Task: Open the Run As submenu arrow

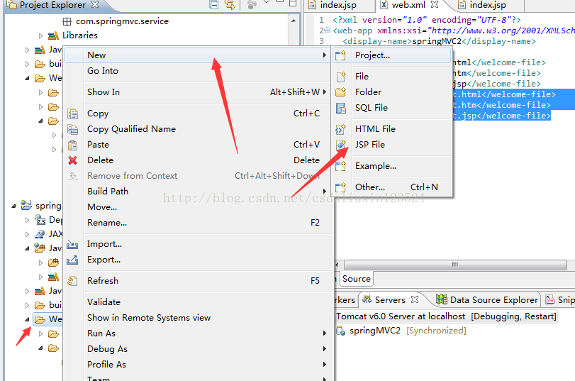Action: click(325, 333)
